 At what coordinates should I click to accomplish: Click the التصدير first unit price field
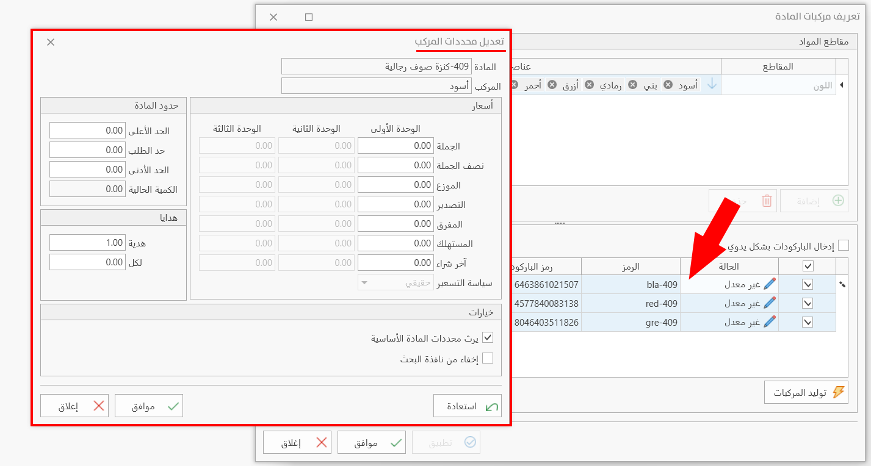coord(396,204)
